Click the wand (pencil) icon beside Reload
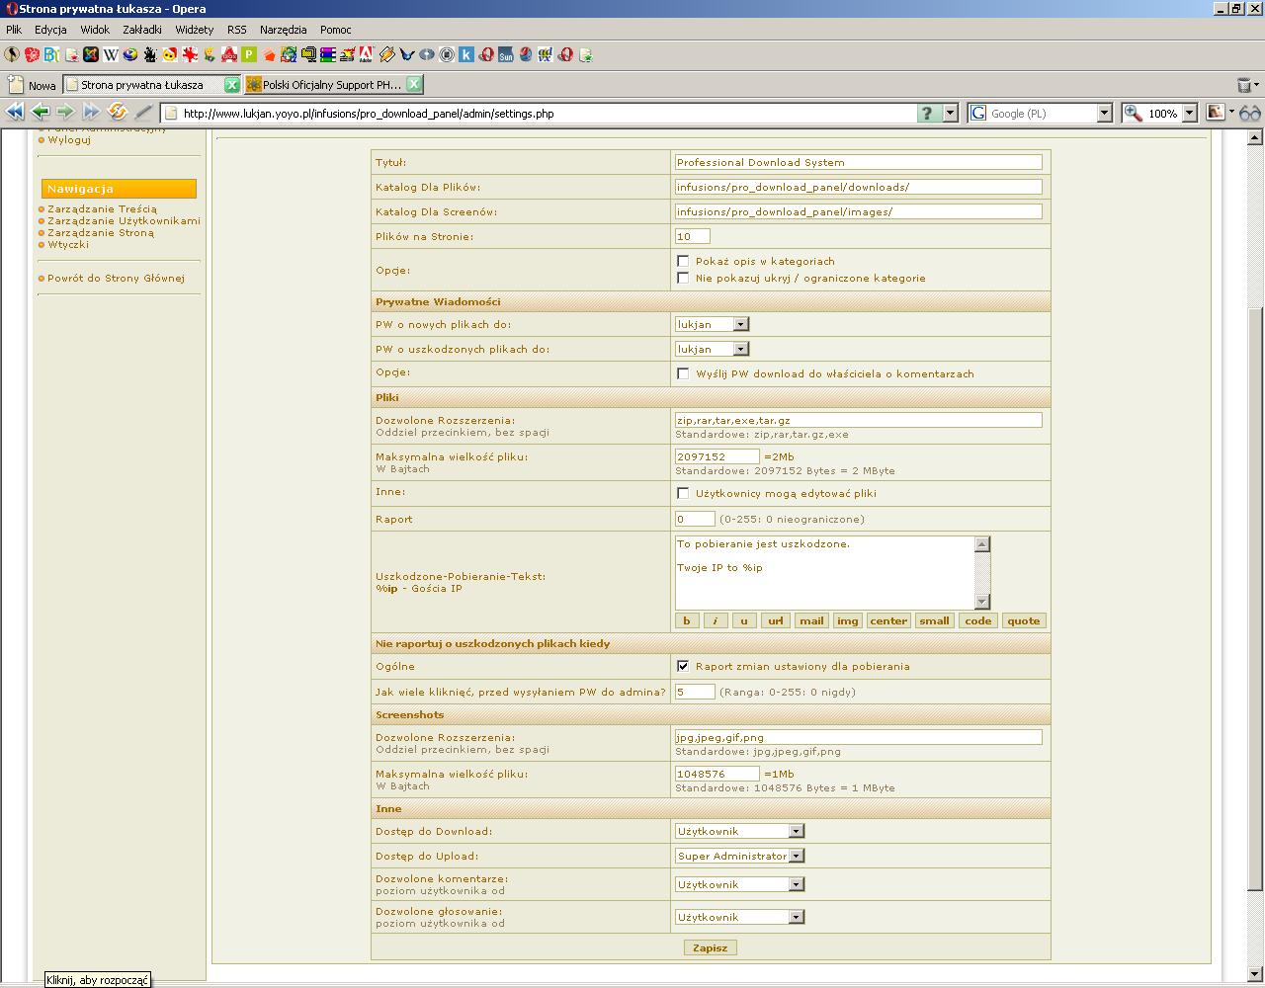Viewport: 1265px width, 988px height. click(x=144, y=113)
